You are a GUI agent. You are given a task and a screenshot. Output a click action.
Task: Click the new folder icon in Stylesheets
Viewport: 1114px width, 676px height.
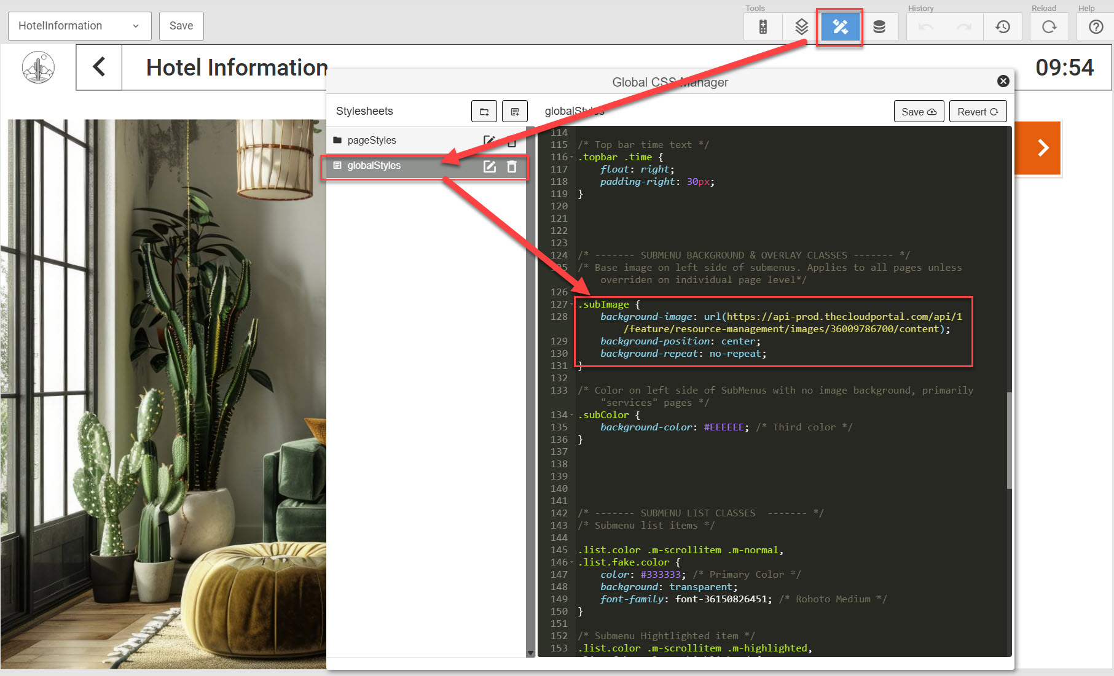tap(484, 112)
